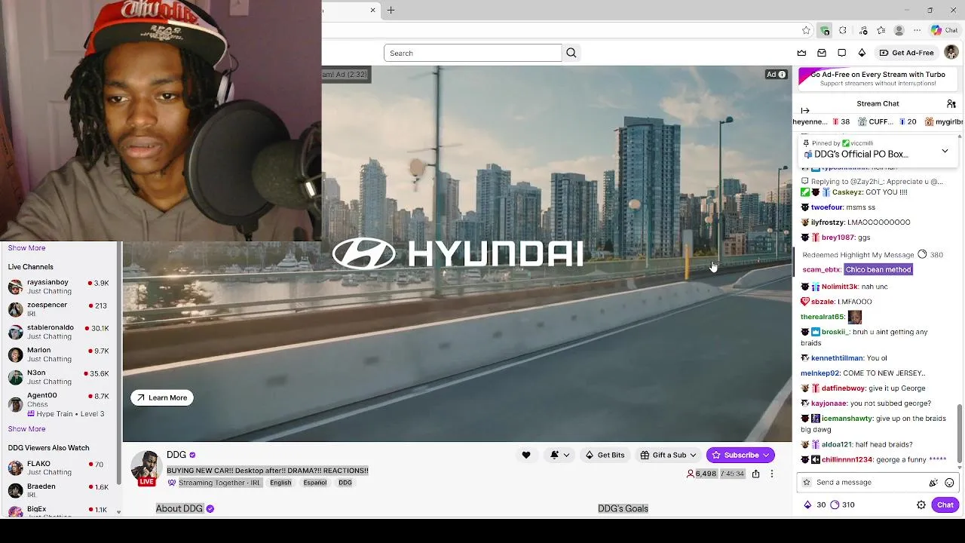Open the whispers speech bubble icon

842,53
